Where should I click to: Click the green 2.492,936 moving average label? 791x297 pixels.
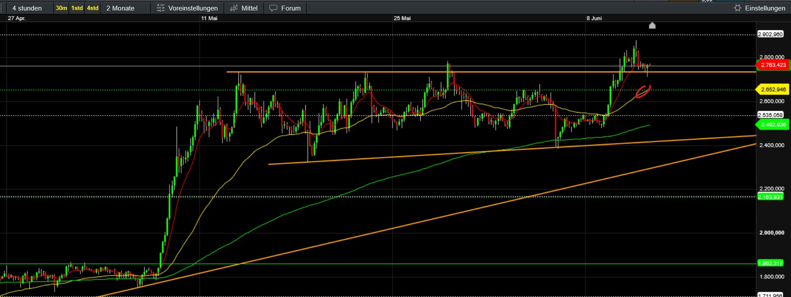tap(773, 125)
